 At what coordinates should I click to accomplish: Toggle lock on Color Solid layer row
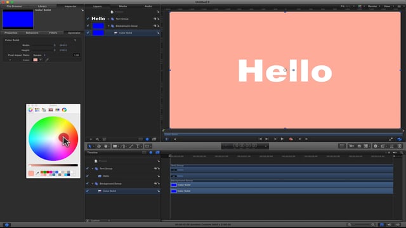(158, 33)
